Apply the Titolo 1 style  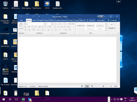(x=100, y=27)
